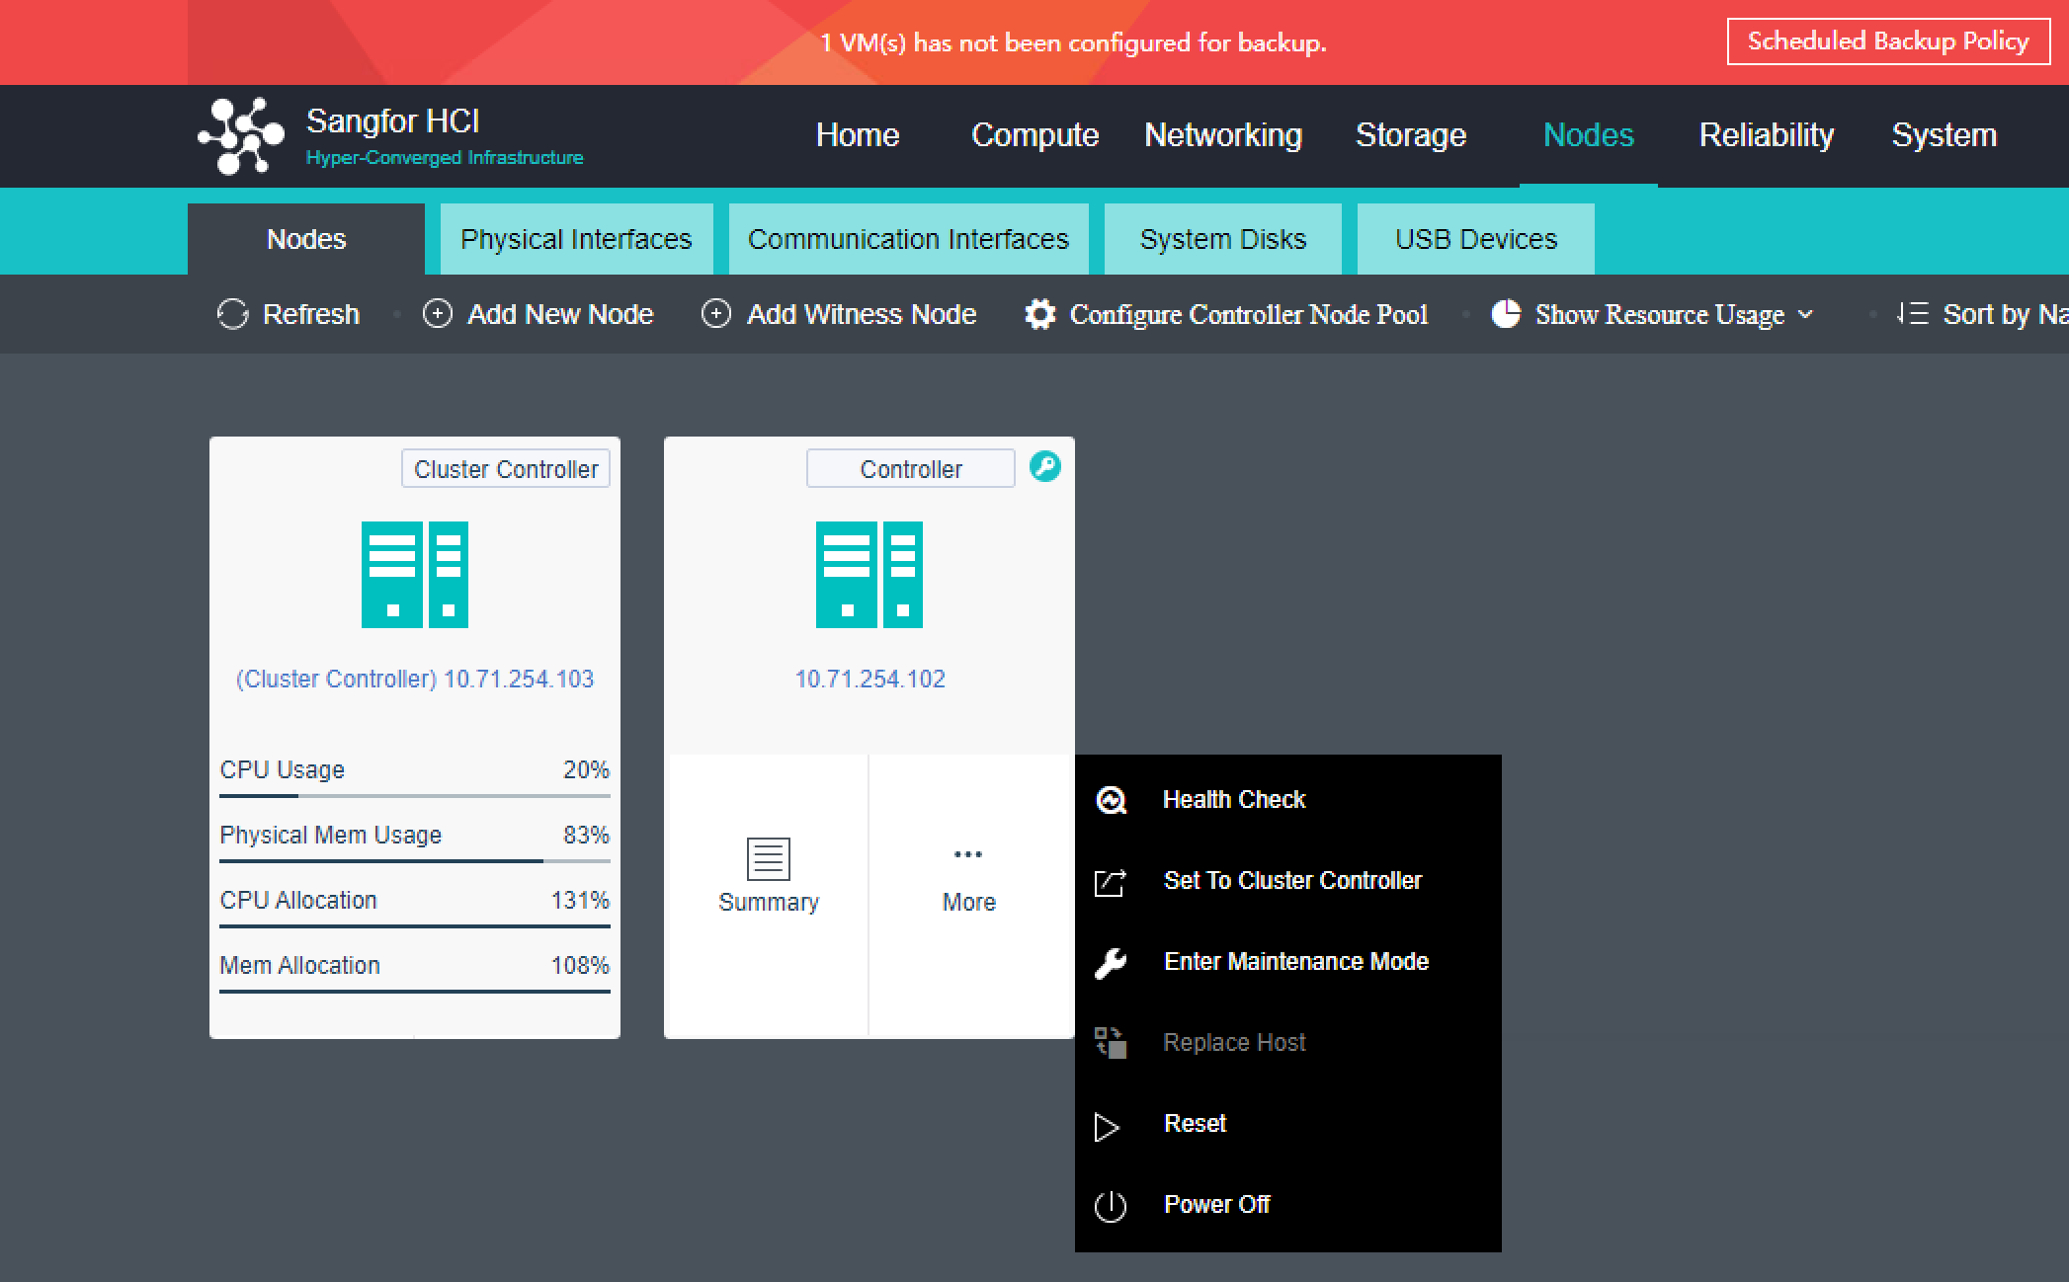The image size is (2069, 1282).
Task: Click the Mem Allocation 108% bar
Action: coord(415,991)
